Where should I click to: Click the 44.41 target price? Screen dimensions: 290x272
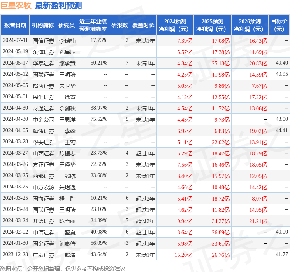click(x=282, y=131)
